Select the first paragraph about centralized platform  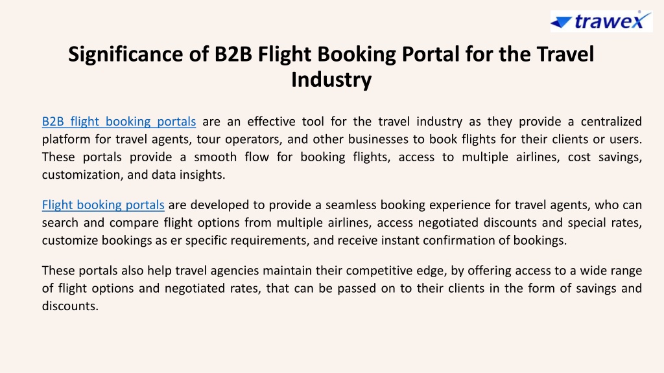(342, 148)
